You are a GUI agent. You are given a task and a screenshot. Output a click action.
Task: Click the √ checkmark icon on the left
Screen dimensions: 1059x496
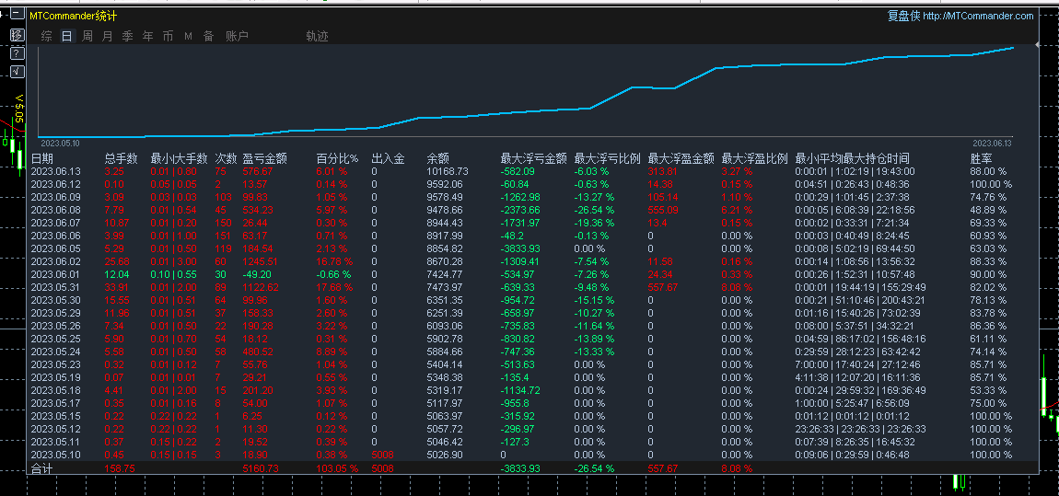pos(17,71)
